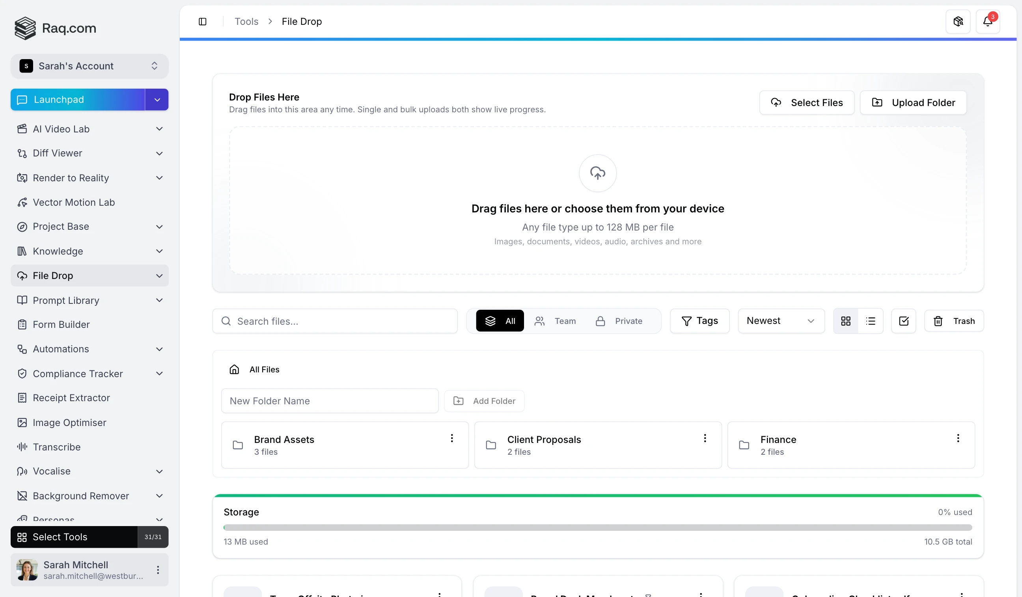This screenshot has width=1022, height=597.
Task: Enable multi-select mode via checkmark icon
Action: (x=904, y=321)
